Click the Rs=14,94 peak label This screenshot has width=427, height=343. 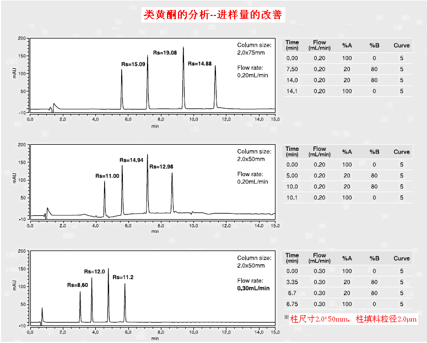click(x=132, y=160)
